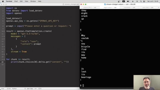Open the Terminal app menu
160x90 pixels.
[x=9, y=1]
